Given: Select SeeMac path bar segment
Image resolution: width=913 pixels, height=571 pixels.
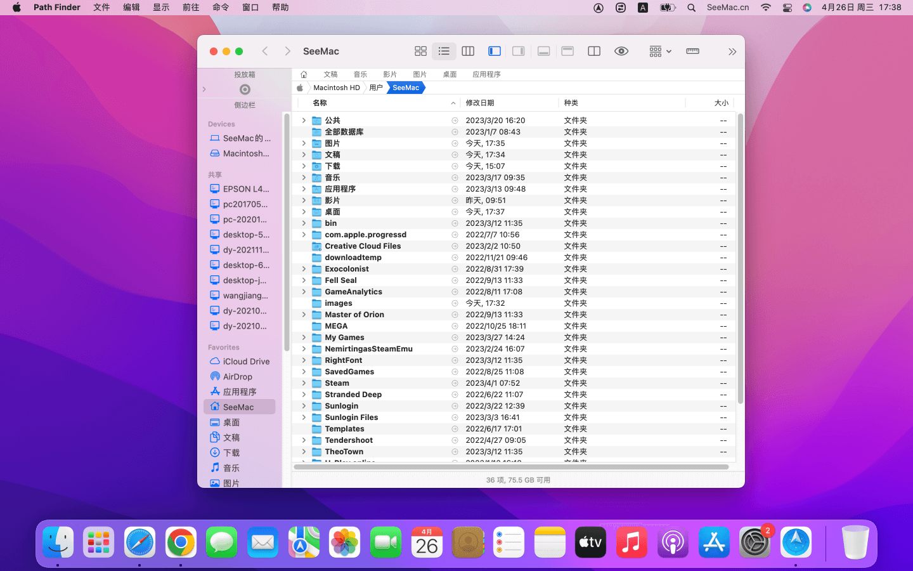Looking at the screenshot, I should (406, 88).
